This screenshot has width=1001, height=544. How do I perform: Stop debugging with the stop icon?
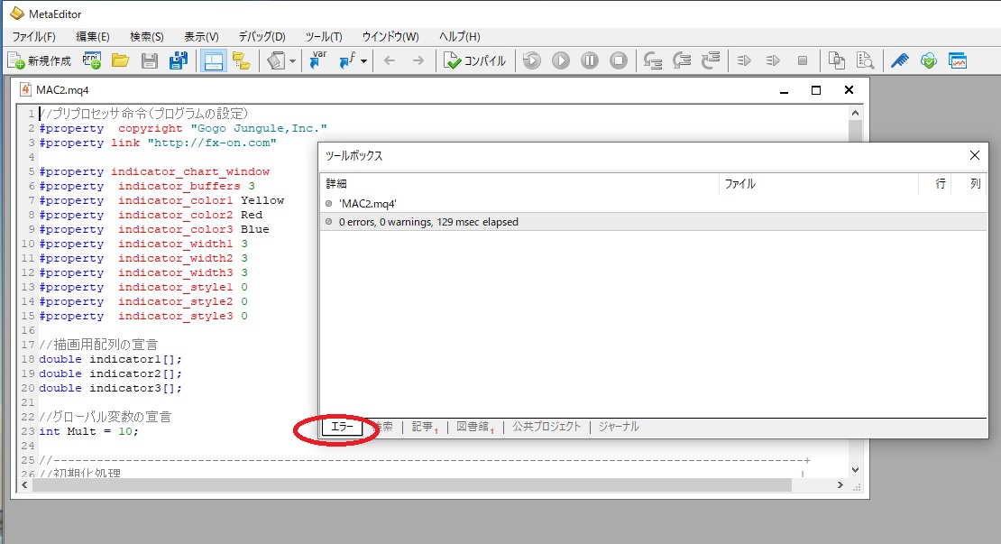(619, 61)
